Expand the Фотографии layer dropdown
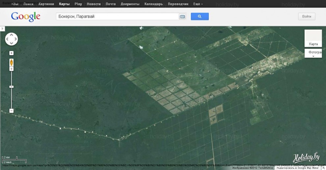Image resolution: width=326 pixels, height=170 pixels. [313, 54]
